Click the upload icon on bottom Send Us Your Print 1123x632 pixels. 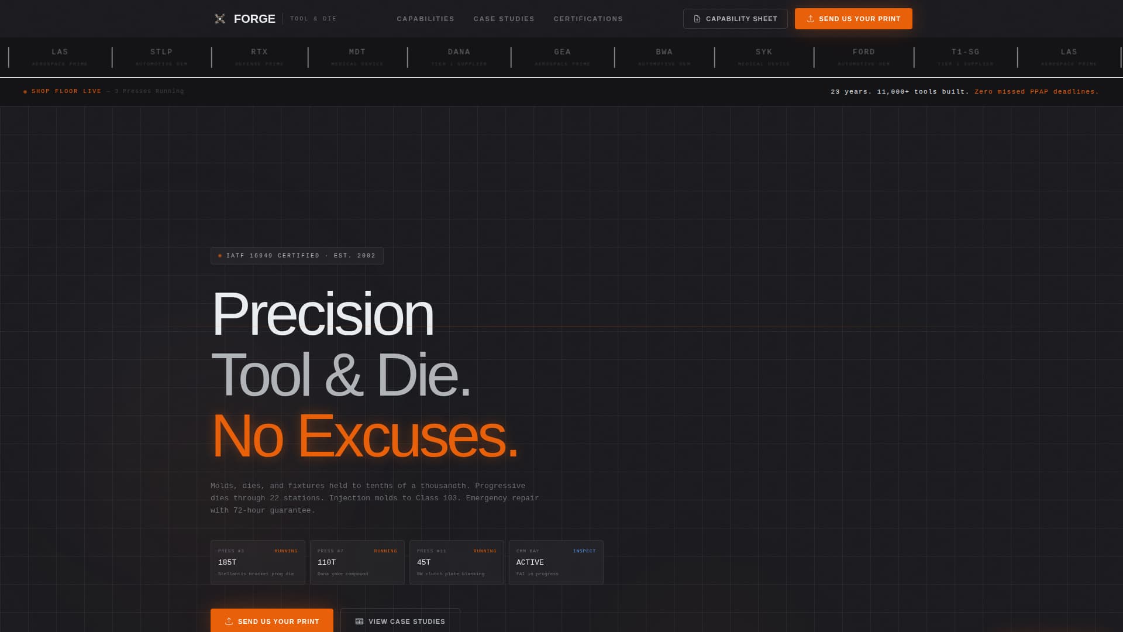click(x=229, y=621)
